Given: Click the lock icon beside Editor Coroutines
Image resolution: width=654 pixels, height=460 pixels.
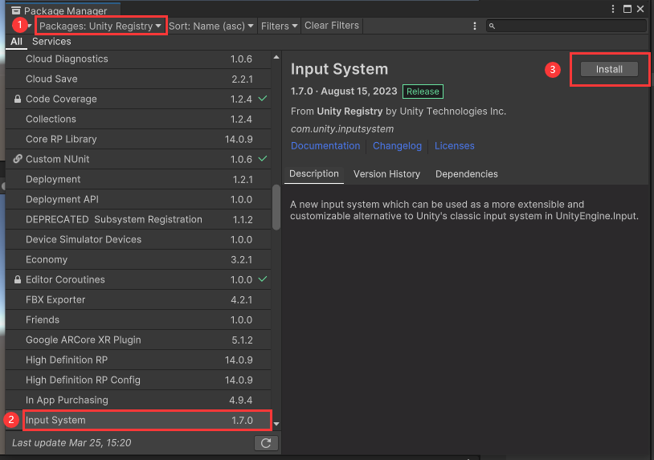Looking at the screenshot, I should click(x=18, y=279).
